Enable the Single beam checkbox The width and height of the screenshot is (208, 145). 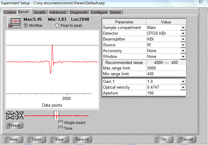coord(61,123)
